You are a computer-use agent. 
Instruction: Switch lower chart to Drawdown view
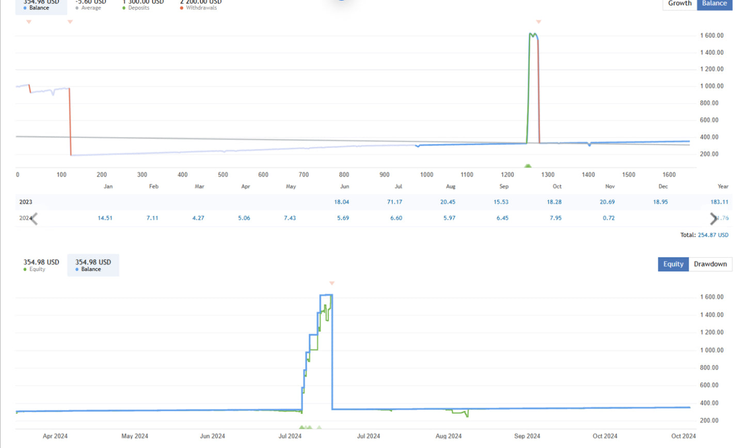(x=710, y=264)
